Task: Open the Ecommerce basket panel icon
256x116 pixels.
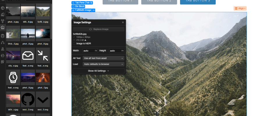Action: pos(2,55)
